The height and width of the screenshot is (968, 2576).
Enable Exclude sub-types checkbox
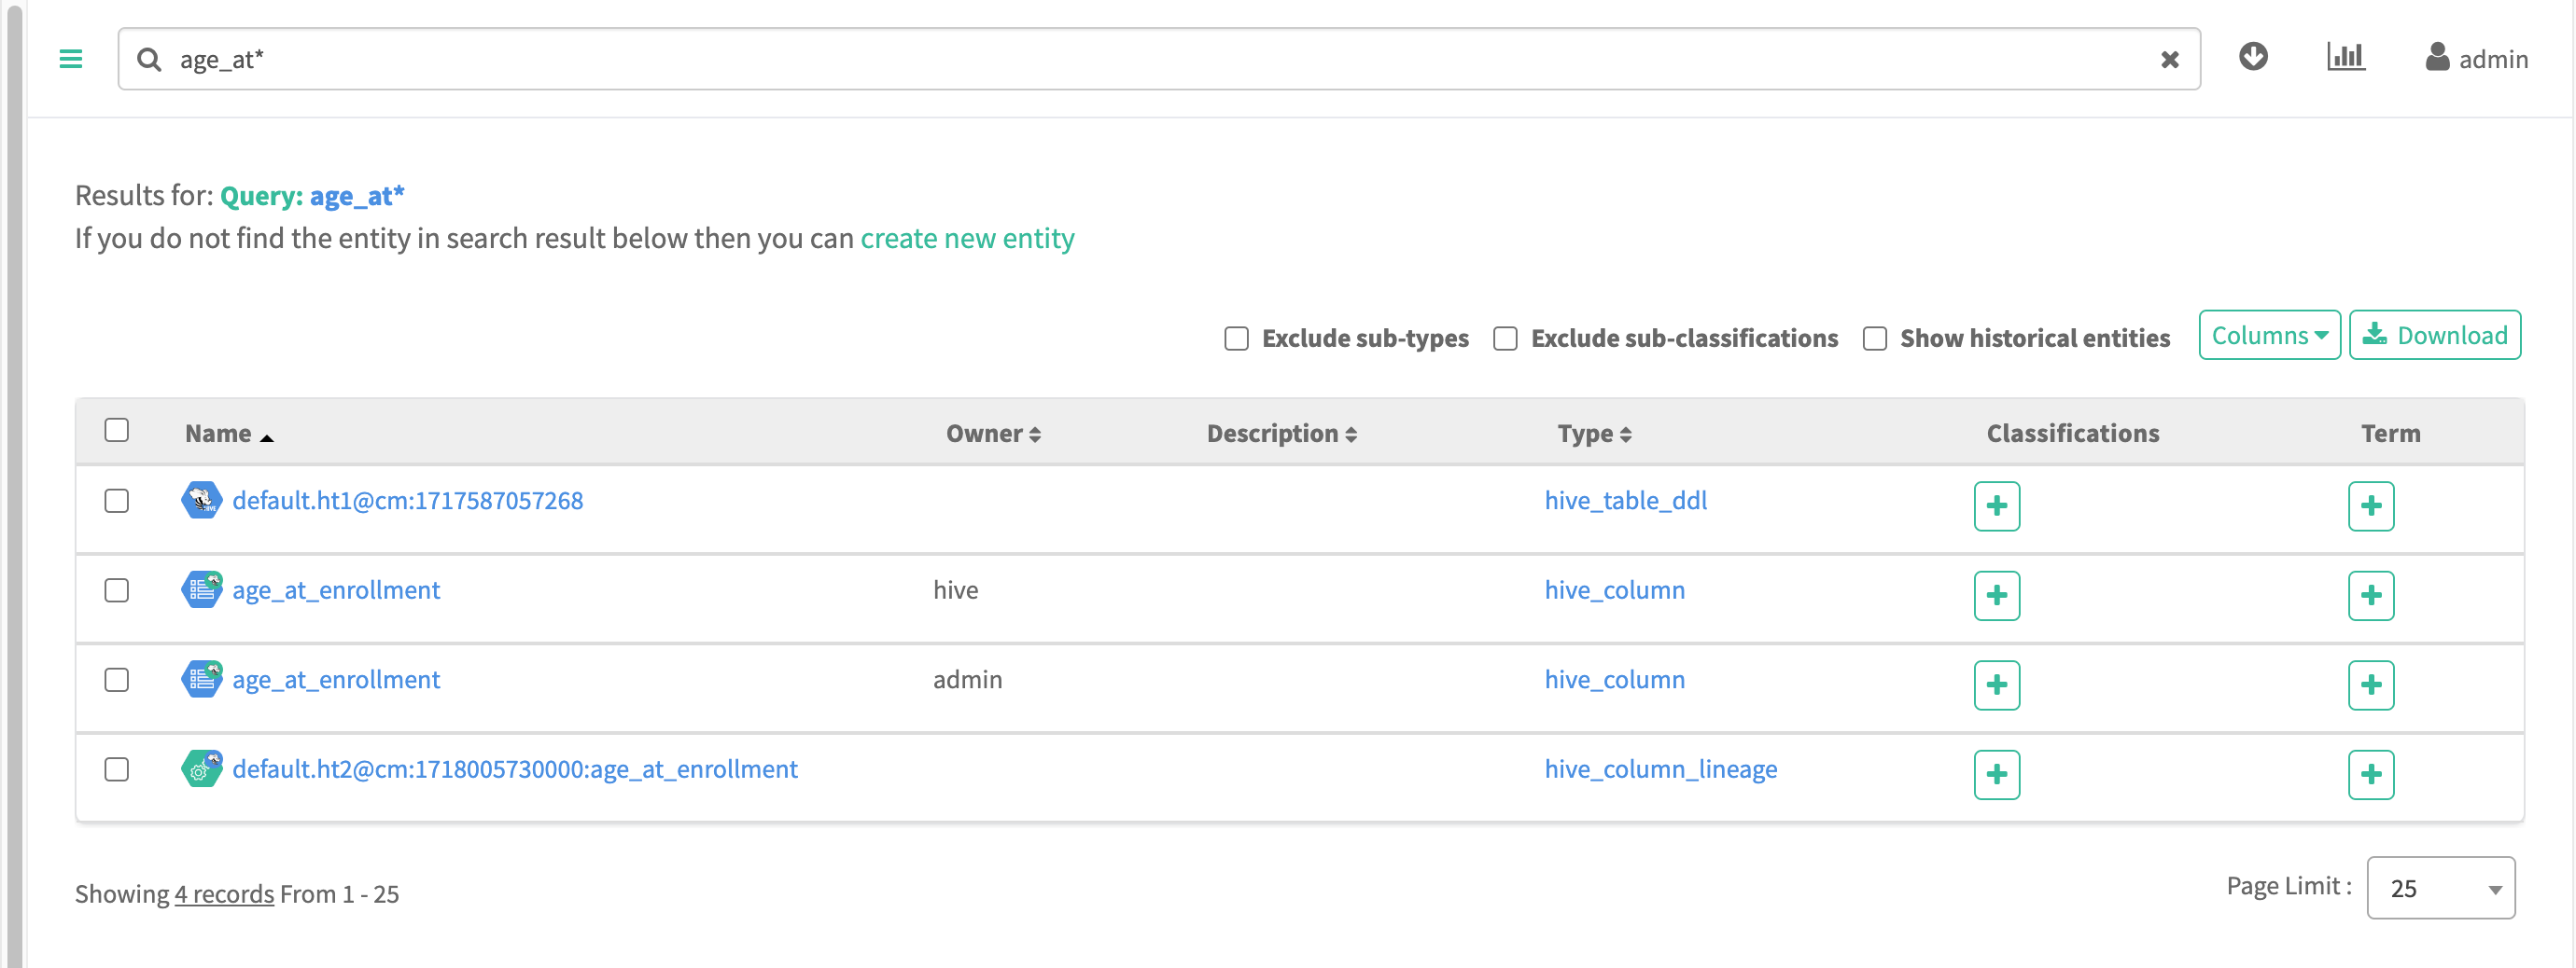(x=1236, y=339)
